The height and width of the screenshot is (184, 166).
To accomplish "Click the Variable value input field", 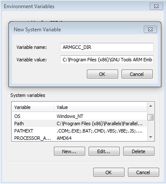I will click(107, 60).
